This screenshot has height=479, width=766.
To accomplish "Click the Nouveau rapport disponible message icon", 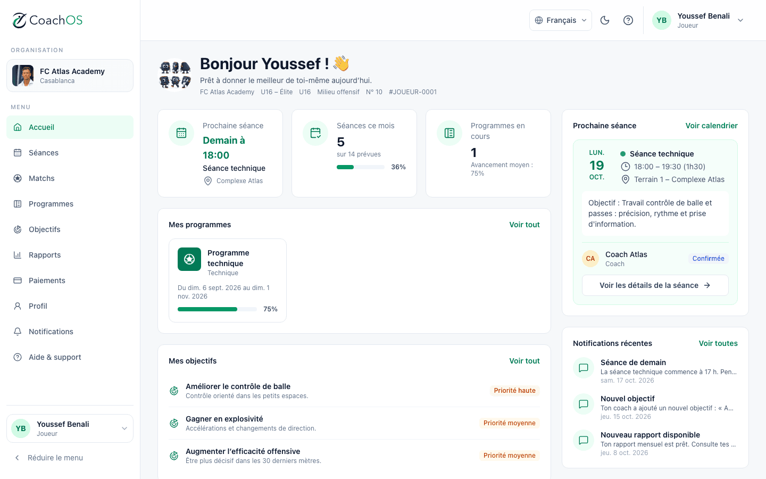I will [x=584, y=440].
